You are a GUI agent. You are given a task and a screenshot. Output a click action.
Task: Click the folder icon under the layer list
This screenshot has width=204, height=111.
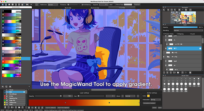pyautogui.click(x=178, y=73)
